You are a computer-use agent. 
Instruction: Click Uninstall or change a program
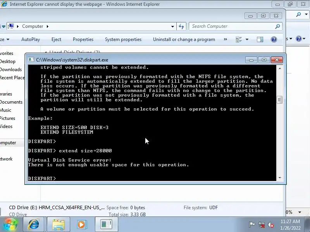184,39
